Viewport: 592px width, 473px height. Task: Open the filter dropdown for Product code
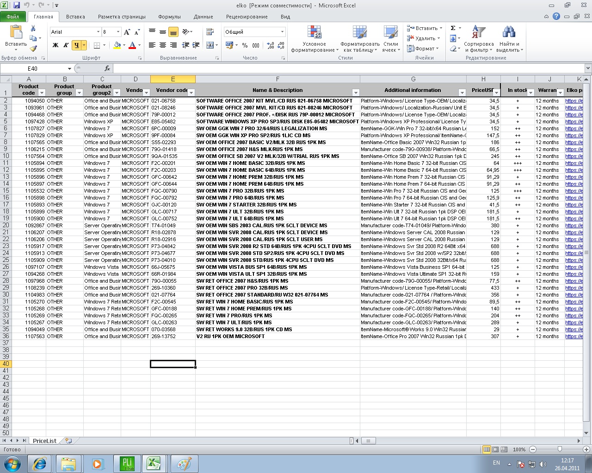42,93
